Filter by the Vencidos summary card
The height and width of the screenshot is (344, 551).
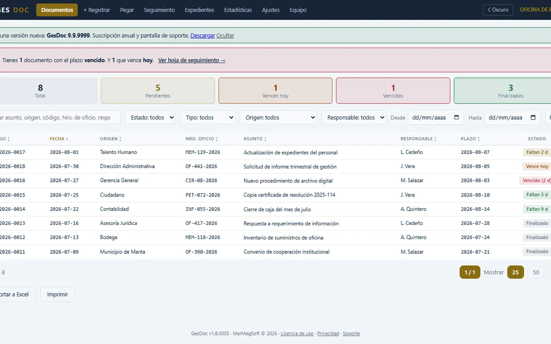click(x=393, y=91)
